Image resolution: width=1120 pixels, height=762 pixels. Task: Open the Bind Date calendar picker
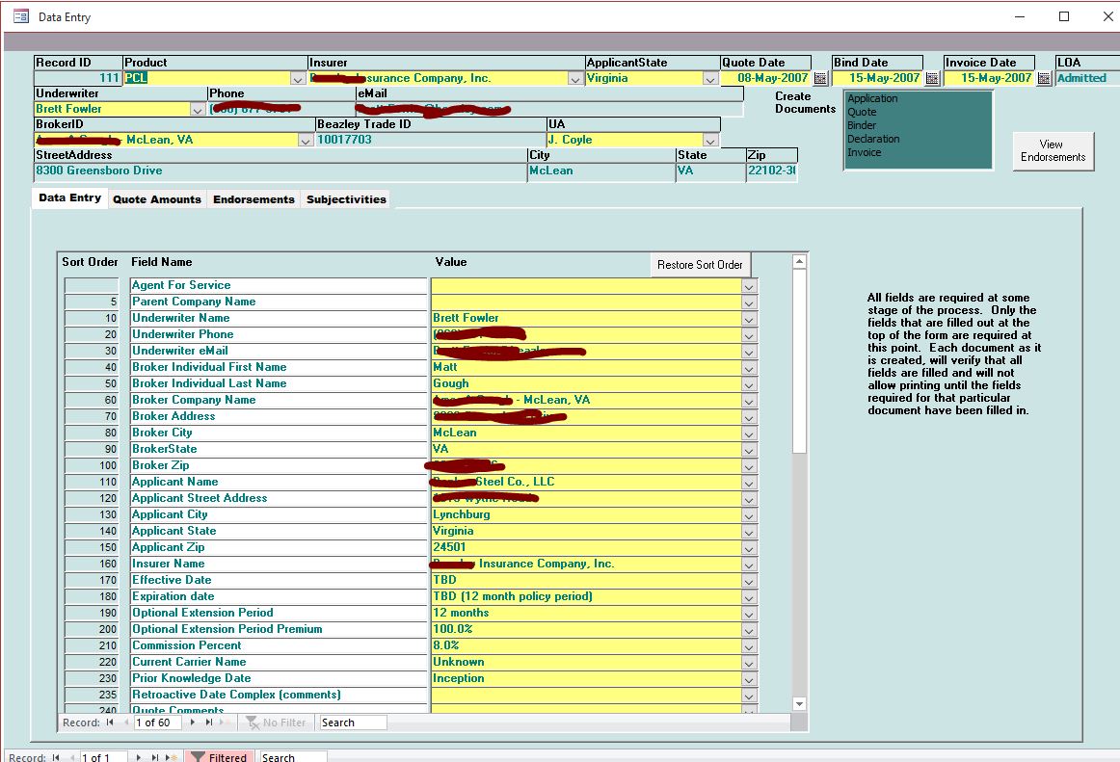point(932,79)
